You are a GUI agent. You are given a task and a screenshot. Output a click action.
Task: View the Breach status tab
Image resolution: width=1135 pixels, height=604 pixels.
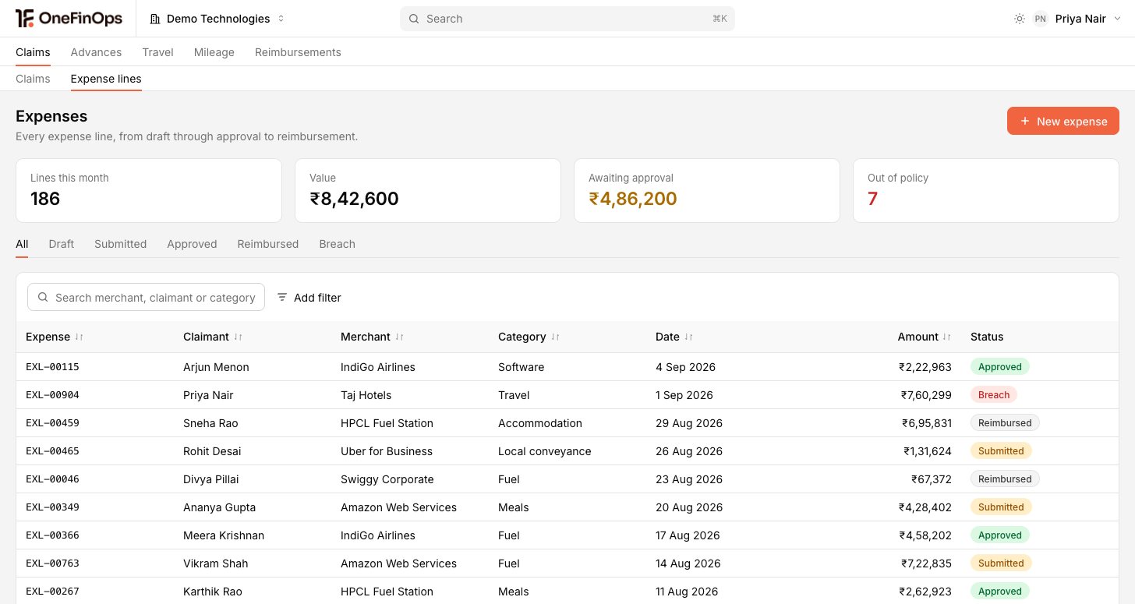[337, 244]
